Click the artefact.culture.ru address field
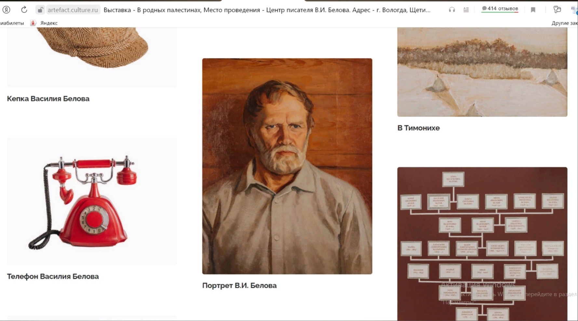The image size is (578, 321). click(x=73, y=10)
